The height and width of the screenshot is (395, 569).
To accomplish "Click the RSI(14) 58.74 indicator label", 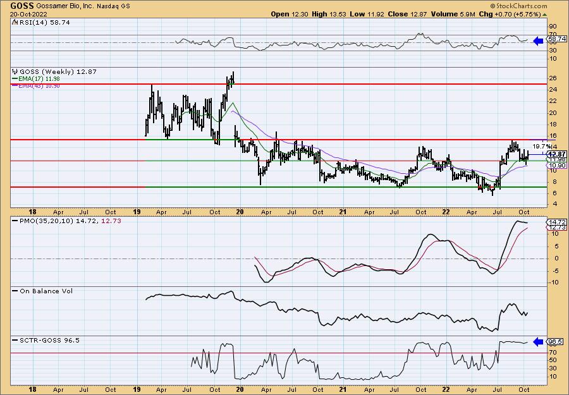I will (44, 22).
